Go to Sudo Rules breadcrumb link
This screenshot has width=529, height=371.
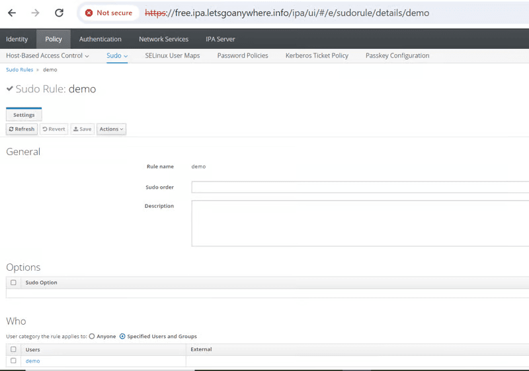click(20, 70)
